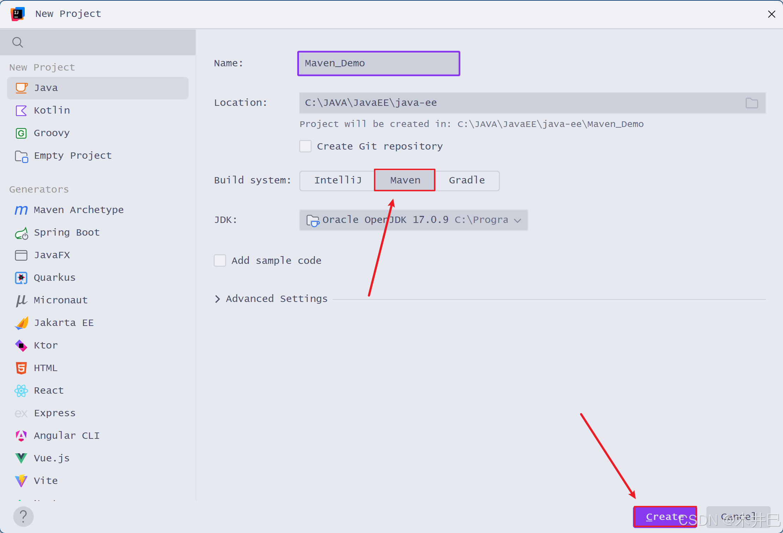The height and width of the screenshot is (533, 783).
Task: Select the Maven Archetype generator
Action: click(78, 210)
